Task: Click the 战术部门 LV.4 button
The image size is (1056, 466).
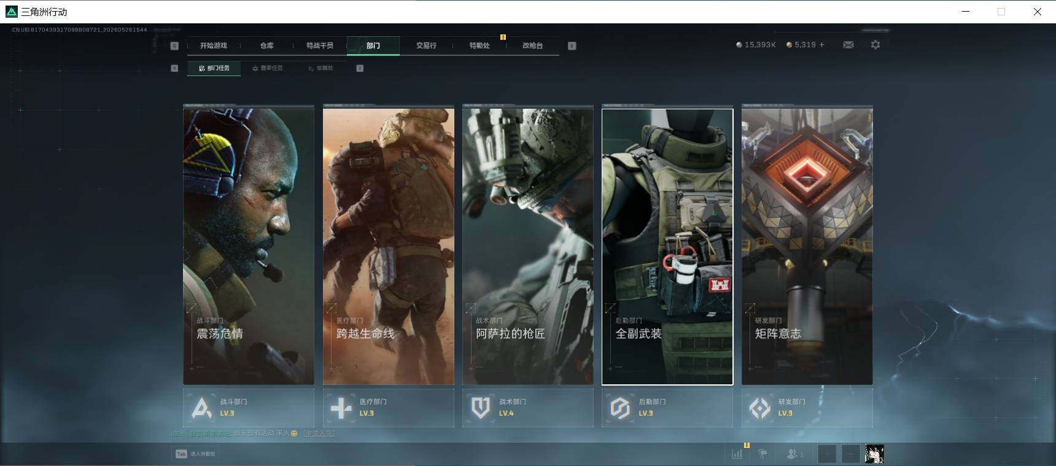Action: tap(528, 408)
